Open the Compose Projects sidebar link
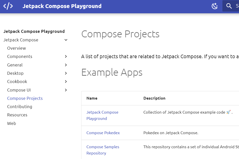The image size is (239, 159). click(x=25, y=98)
